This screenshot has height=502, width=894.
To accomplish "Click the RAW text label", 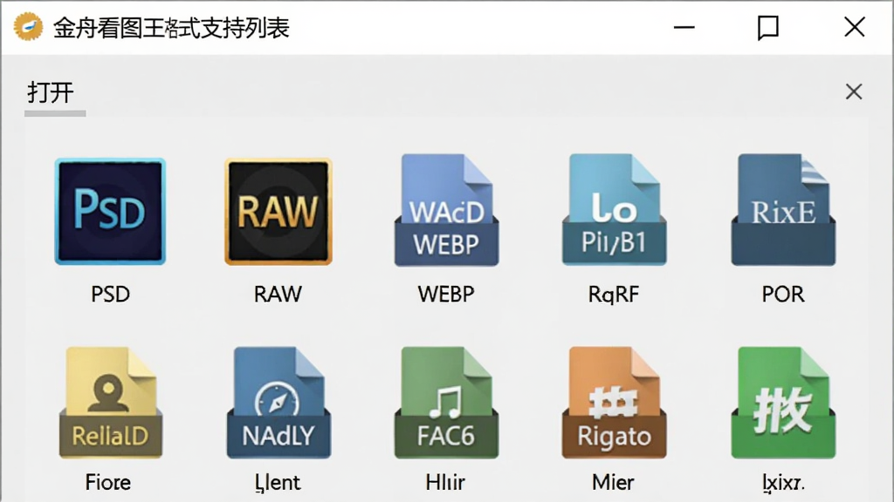I will point(279,295).
